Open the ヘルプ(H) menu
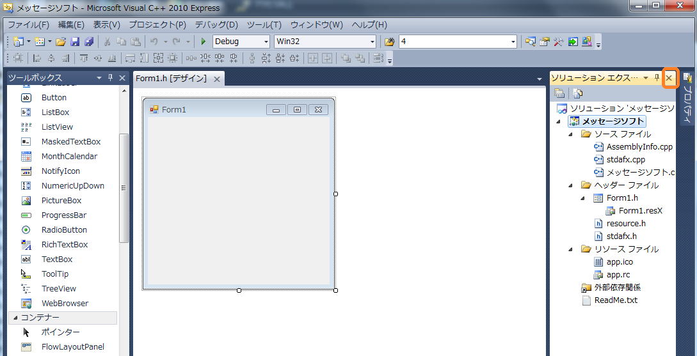This screenshot has height=356, width=697. (x=369, y=25)
